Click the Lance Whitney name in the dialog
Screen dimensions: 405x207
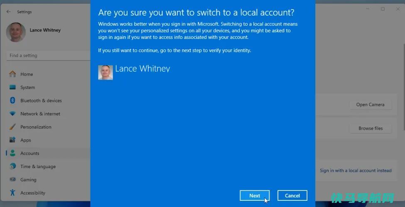pos(142,68)
